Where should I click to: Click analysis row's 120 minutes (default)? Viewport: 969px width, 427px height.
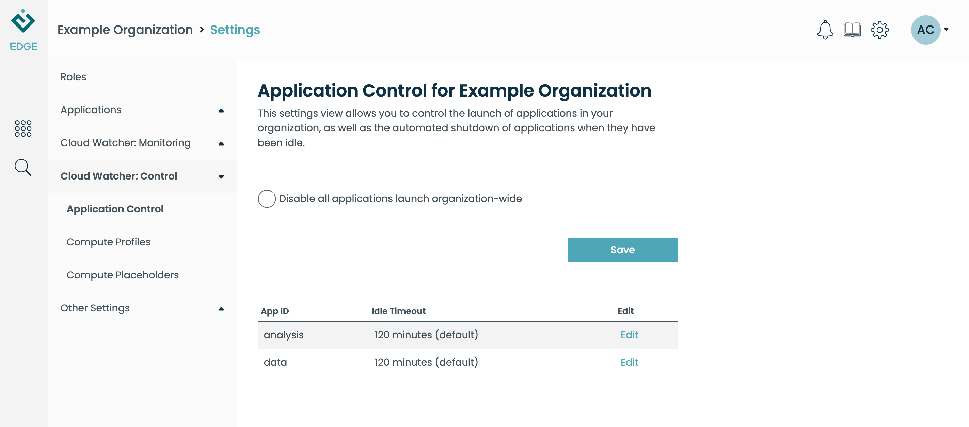point(426,335)
